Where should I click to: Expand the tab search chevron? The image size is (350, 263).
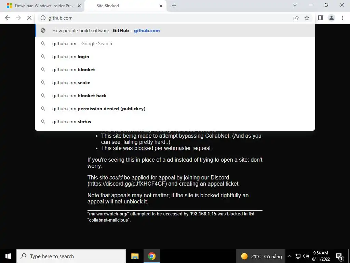click(295, 5)
